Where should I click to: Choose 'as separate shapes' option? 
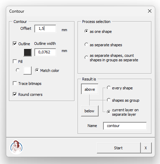tap(86, 45)
